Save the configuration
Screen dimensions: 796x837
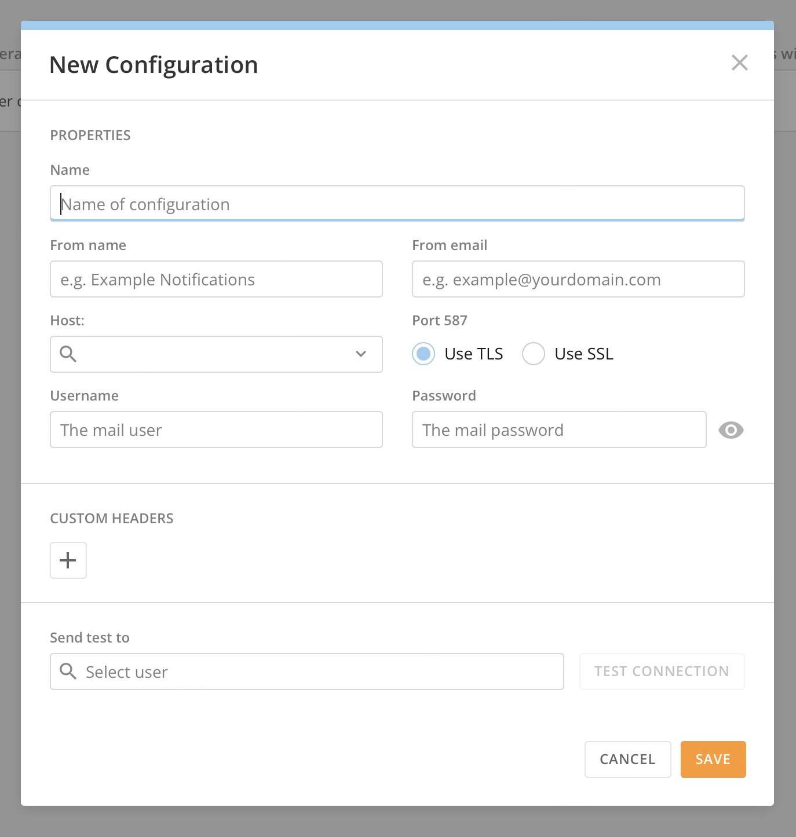713,759
